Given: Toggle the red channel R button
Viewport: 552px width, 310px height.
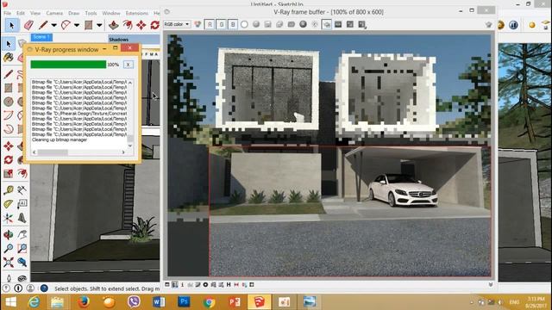Looking at the screenshot, I should point(210,24).
